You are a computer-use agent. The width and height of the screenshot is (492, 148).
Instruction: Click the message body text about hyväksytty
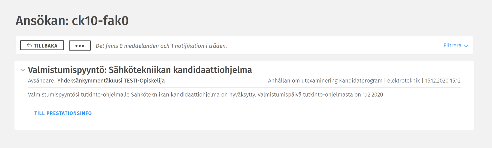[x=205, y=95]
